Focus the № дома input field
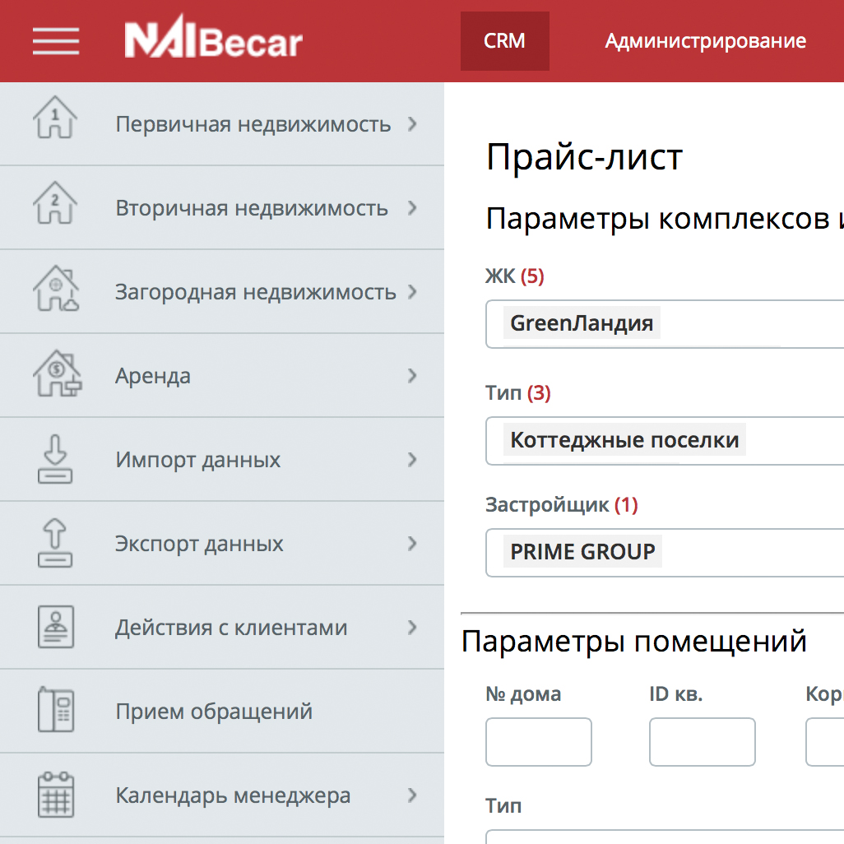This screenshot has width=844, height=844. pyautogui.click(x=538, y=742)
